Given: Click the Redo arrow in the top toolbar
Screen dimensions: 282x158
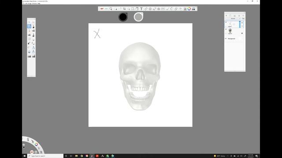Looking at the screenshot, I should pyautogui.click(x=106, y=9).
